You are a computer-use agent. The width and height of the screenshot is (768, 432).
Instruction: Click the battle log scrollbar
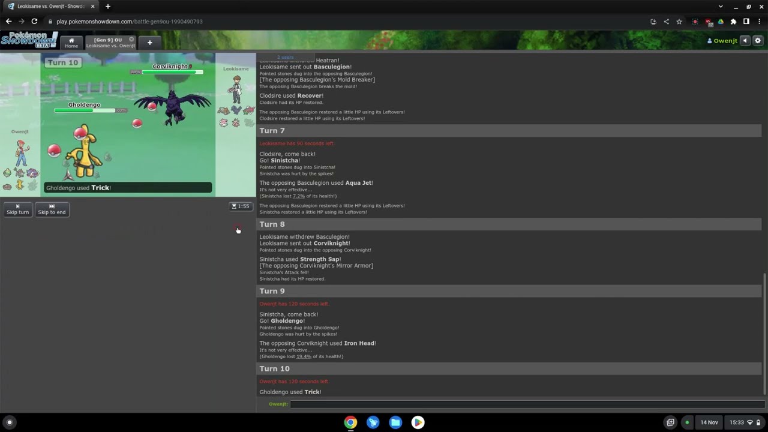[764, 334]
